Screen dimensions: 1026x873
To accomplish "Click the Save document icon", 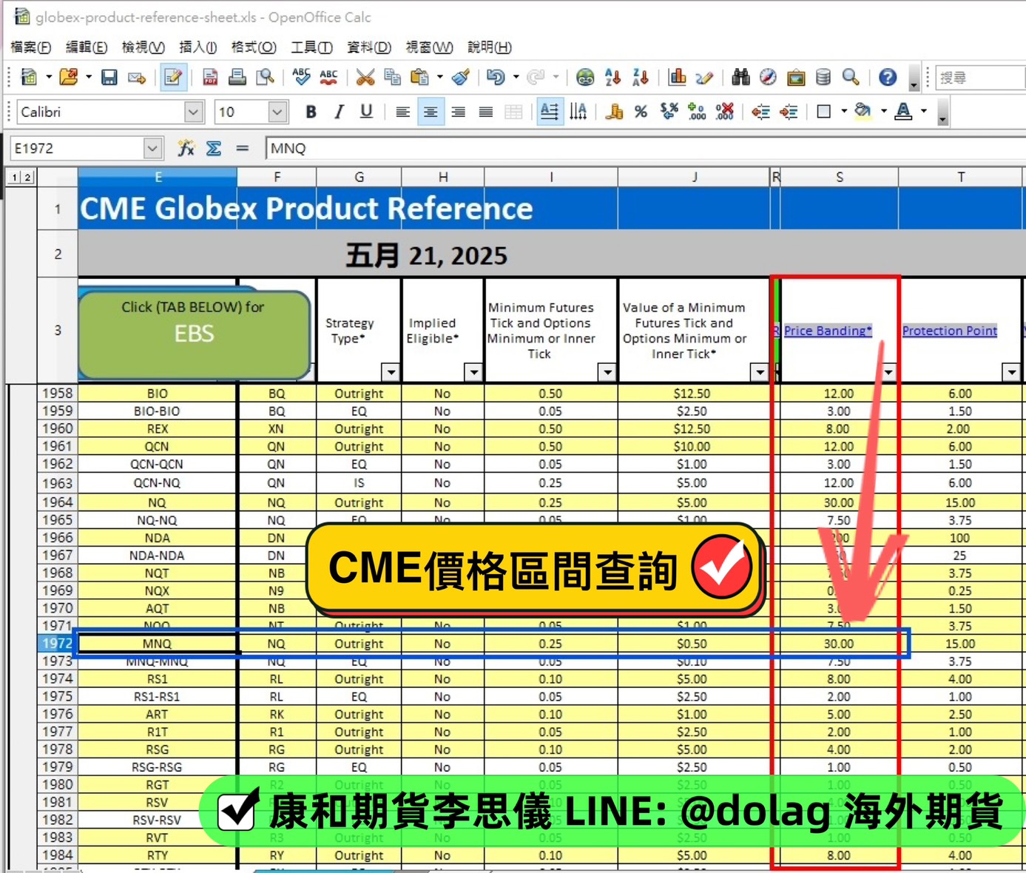I will pos(109,78).
